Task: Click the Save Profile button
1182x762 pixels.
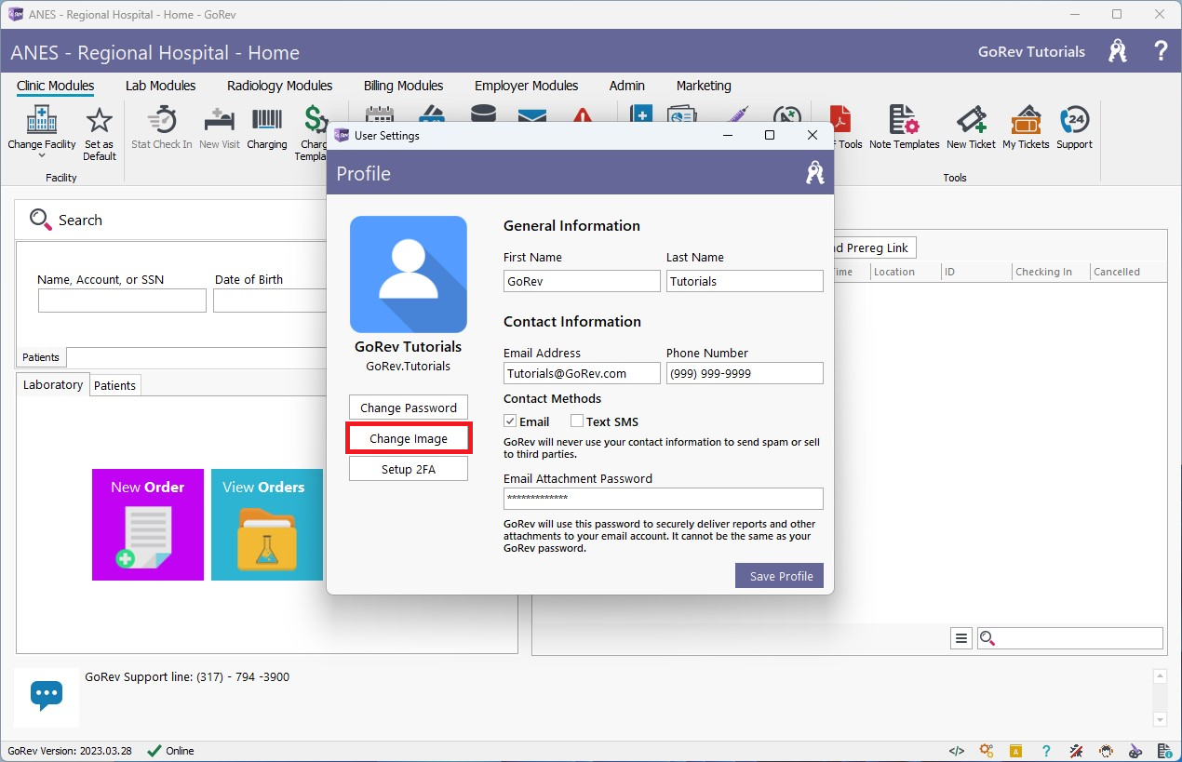Action: click(x=779, y=576)
